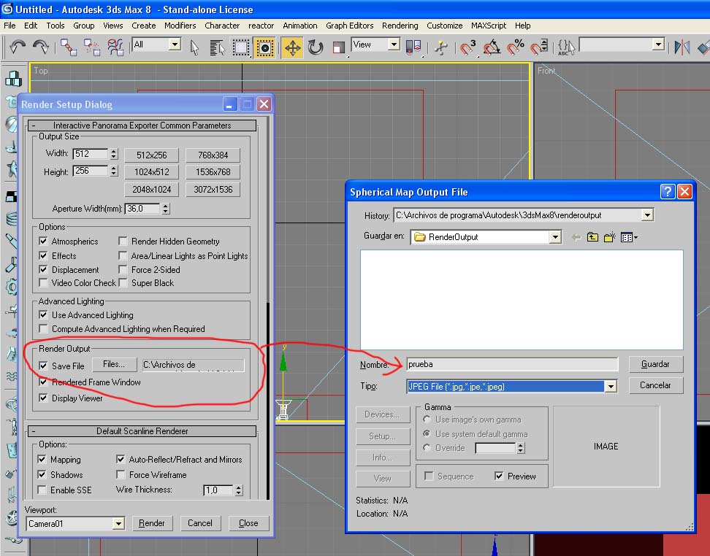Uncheck the Preview checkbox
Screen dimensions: 710x556
(x=499, y=476)
